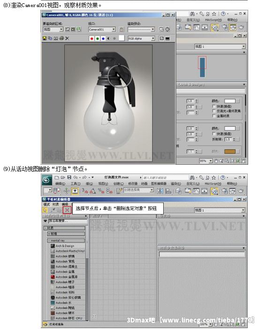Click the Save Image icon in Camera001 render window
273x329 pixels.
tap(45, 38)
